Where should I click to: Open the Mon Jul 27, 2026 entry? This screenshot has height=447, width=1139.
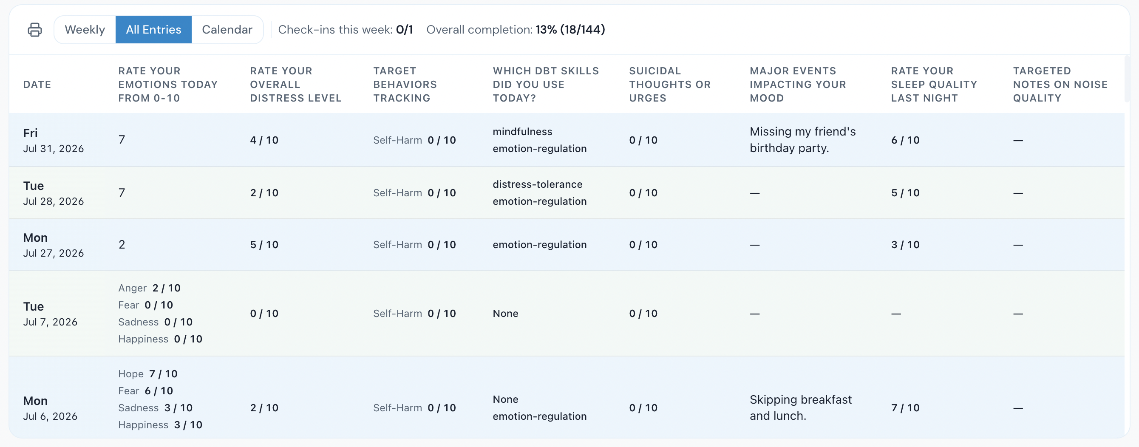567,244
